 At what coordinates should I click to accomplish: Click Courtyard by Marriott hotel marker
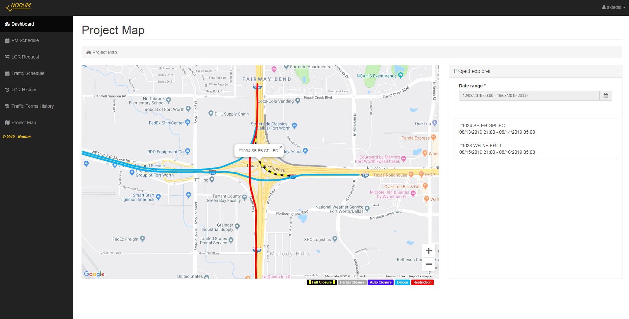coord(404,159)
